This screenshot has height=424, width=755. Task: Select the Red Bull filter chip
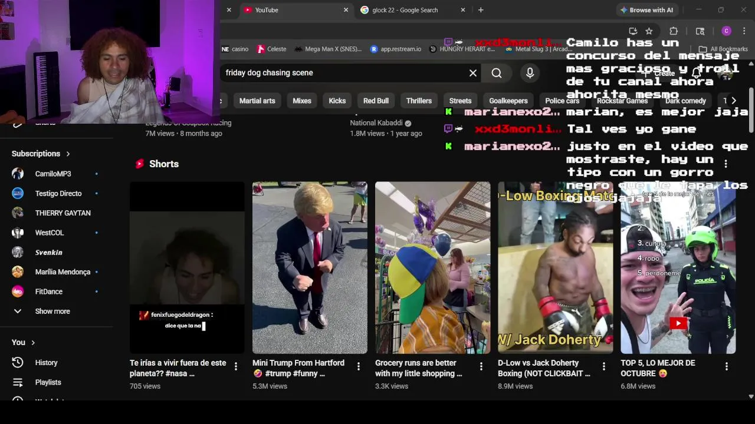(x=376, y=101)
